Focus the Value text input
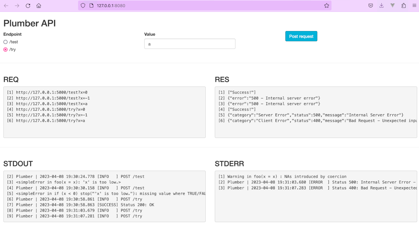Image resolution: width=419 pixels, height=227 pixels. (x=190, y=44)
